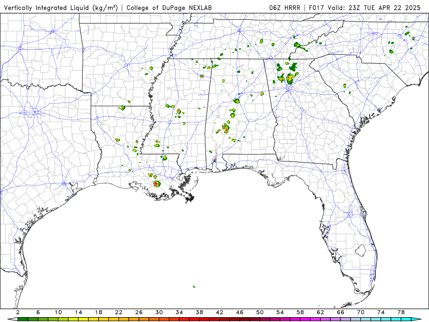Click the darkest green swatch starting the colorbar

(x=23, y=319)
